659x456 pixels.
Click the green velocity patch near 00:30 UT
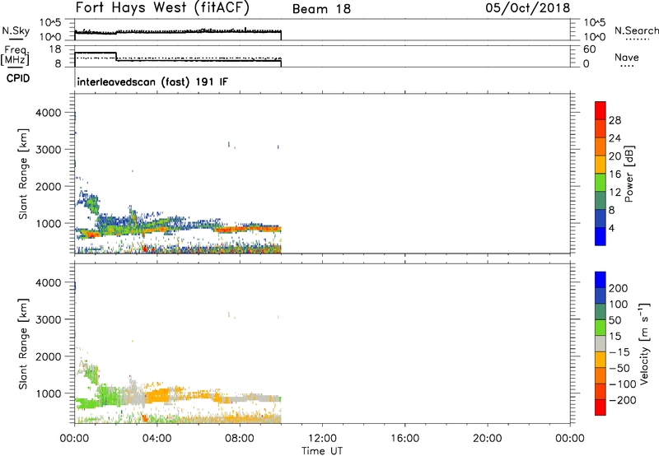[x=86, y=402]
